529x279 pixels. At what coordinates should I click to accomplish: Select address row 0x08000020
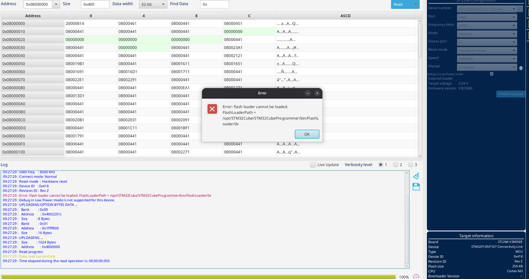tap(33, 40)
